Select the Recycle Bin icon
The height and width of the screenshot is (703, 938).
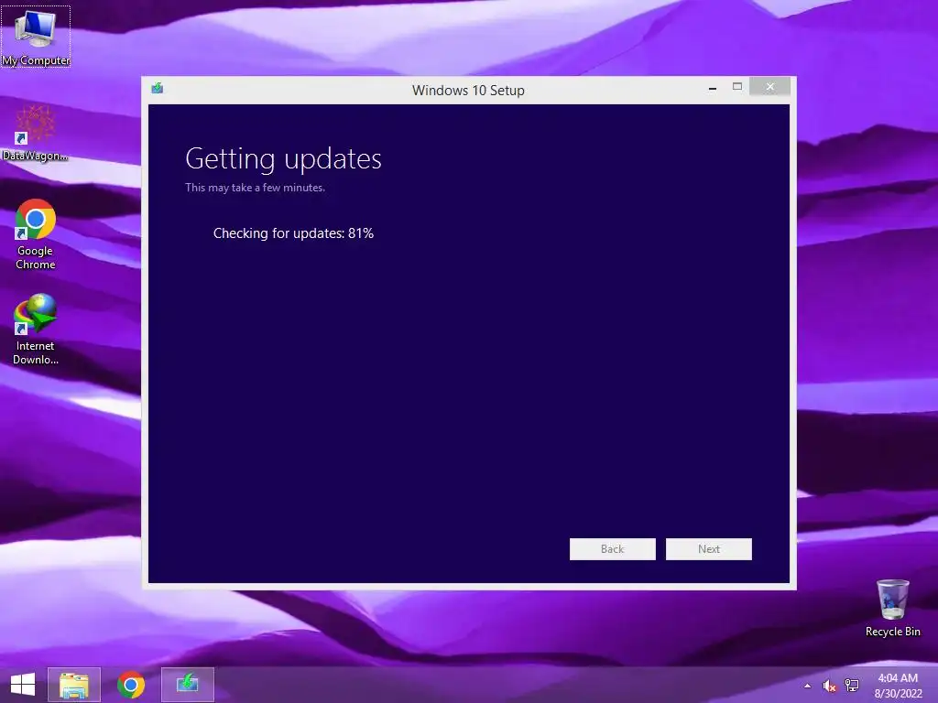click(892, 608)
